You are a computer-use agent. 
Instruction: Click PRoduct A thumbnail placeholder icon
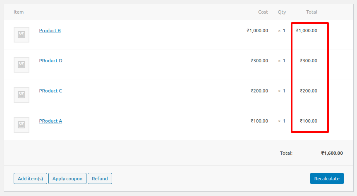(22, 125)
